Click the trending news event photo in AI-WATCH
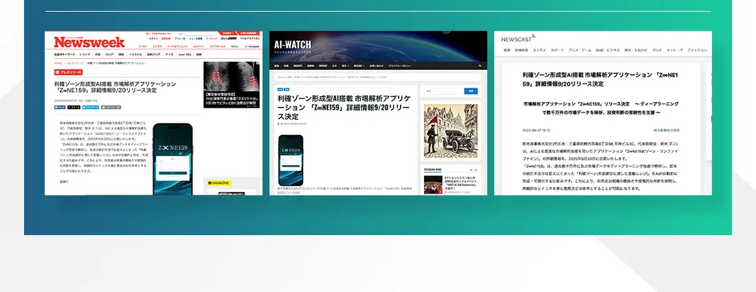Viewport: 756px width, 292px height. 433,184
